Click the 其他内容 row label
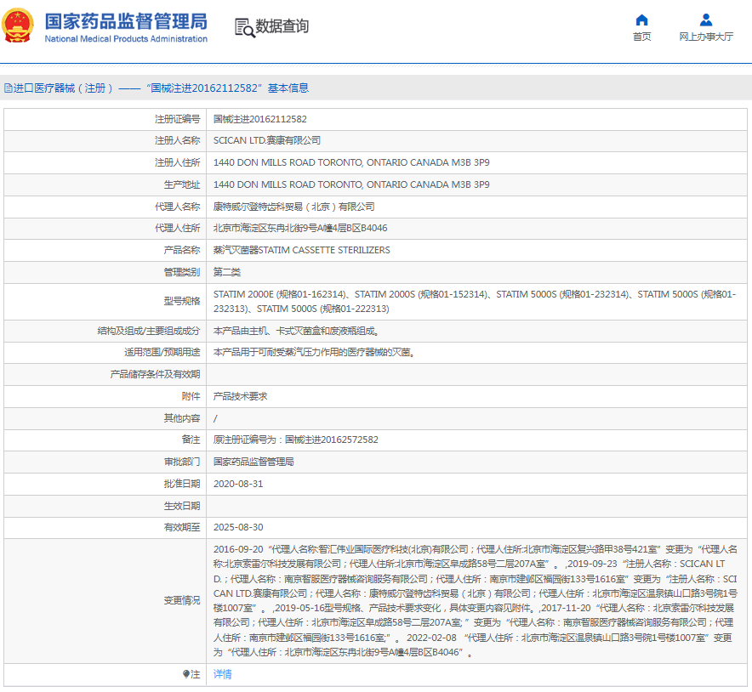This screenshot has width=752, height=692. point(182,418)
